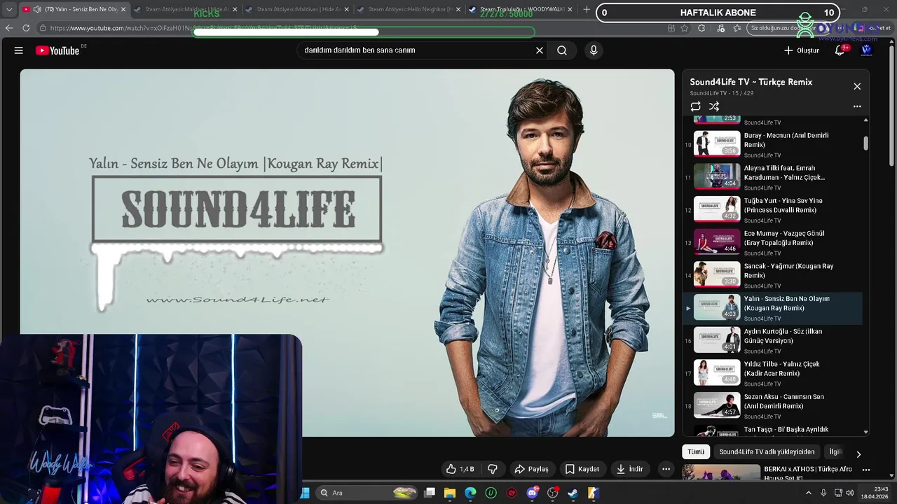This screenshot has height=504, width=897.
Task: Switch to the Yalın - Sensiz Ben Ne Olayım tab
Action: click(x=74, y=10)
